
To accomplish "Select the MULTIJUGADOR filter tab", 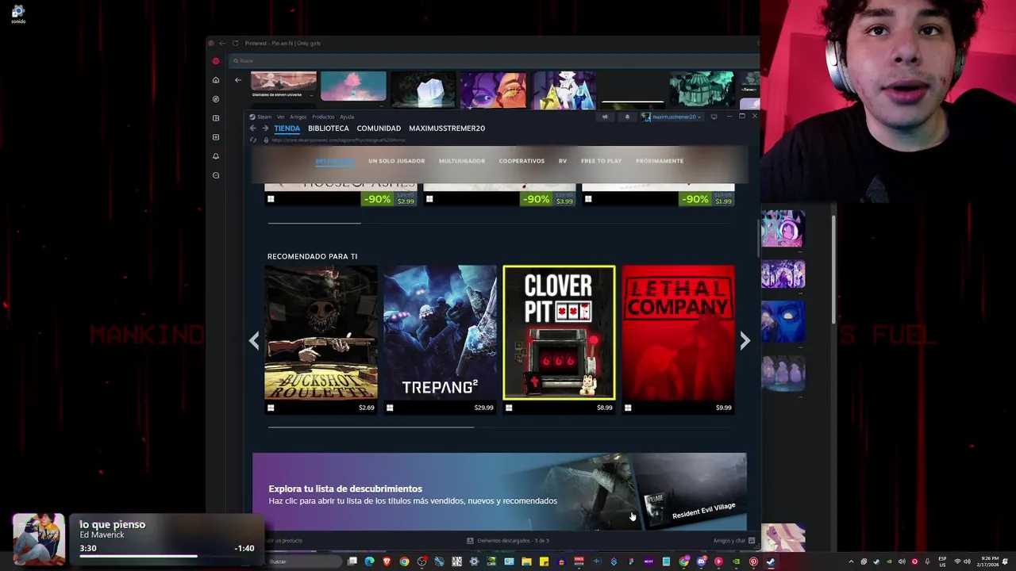I will [x=462, y=161].
